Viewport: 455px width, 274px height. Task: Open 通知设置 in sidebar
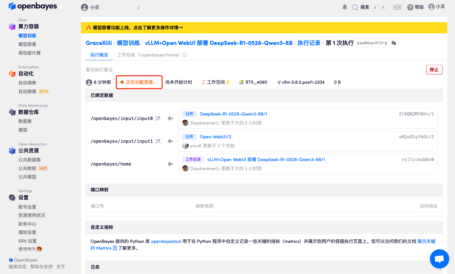click(27, 232)
